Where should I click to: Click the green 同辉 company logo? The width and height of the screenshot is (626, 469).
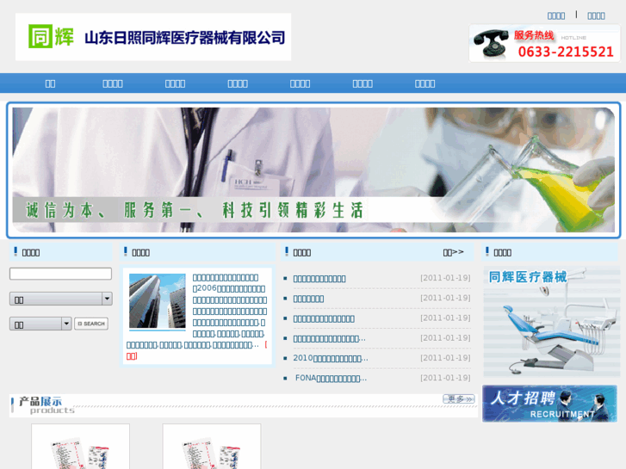click(51, 36)
